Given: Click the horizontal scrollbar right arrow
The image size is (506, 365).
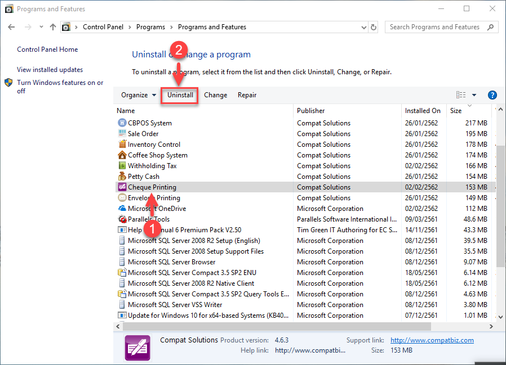Looking at the screenshot, I should (x=491, y=326).
